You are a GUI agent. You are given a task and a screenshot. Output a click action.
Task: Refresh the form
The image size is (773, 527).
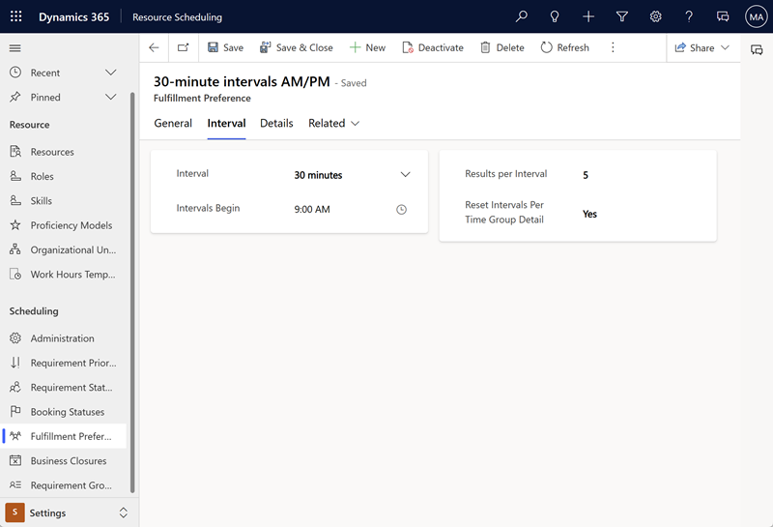coord(565,47)
